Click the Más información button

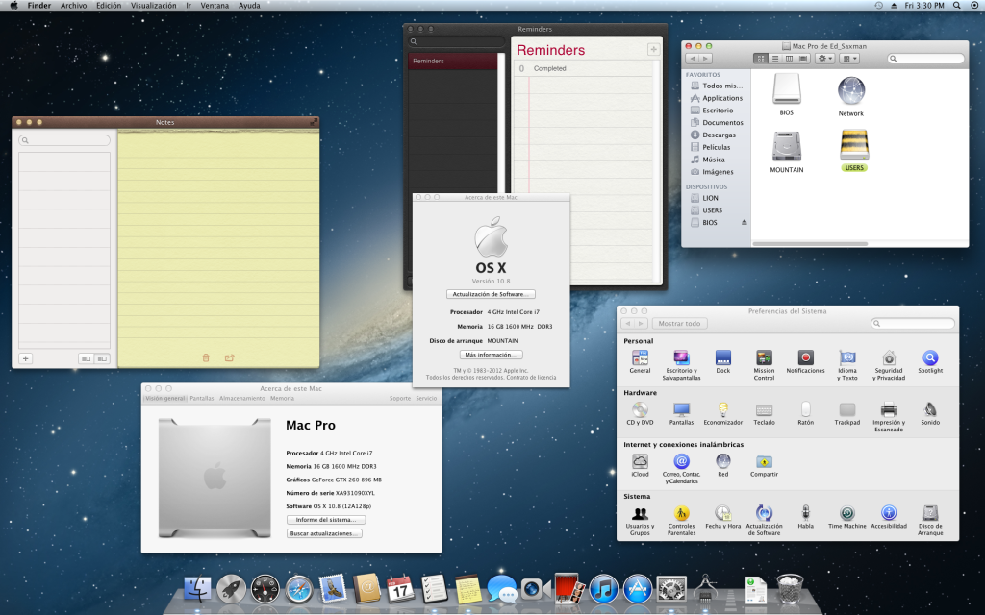(x=491, y=355)
